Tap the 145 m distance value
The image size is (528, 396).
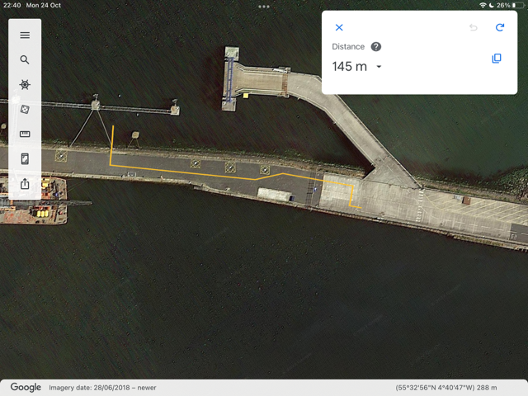349,67
